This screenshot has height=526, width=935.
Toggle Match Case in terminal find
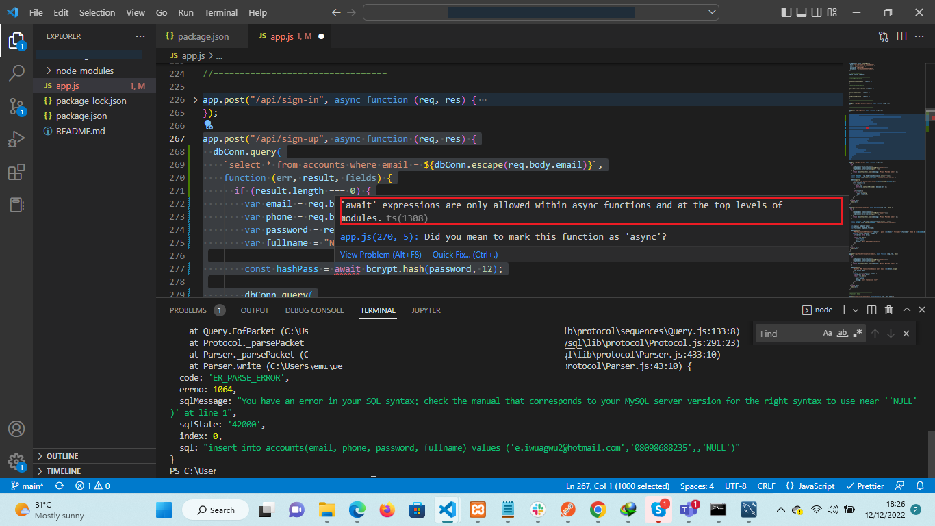(x=828, y=334)
